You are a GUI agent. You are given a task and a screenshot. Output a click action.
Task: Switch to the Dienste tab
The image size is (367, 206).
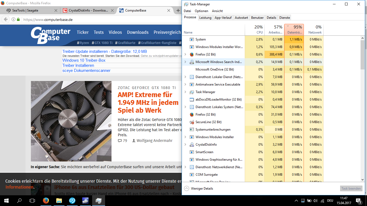[x=285, y=18]
